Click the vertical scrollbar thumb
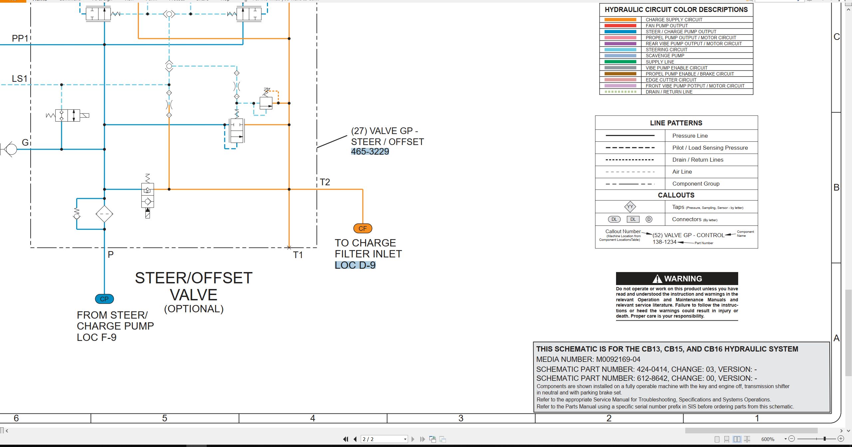This screenshot has width=852, height=447. 849,333
